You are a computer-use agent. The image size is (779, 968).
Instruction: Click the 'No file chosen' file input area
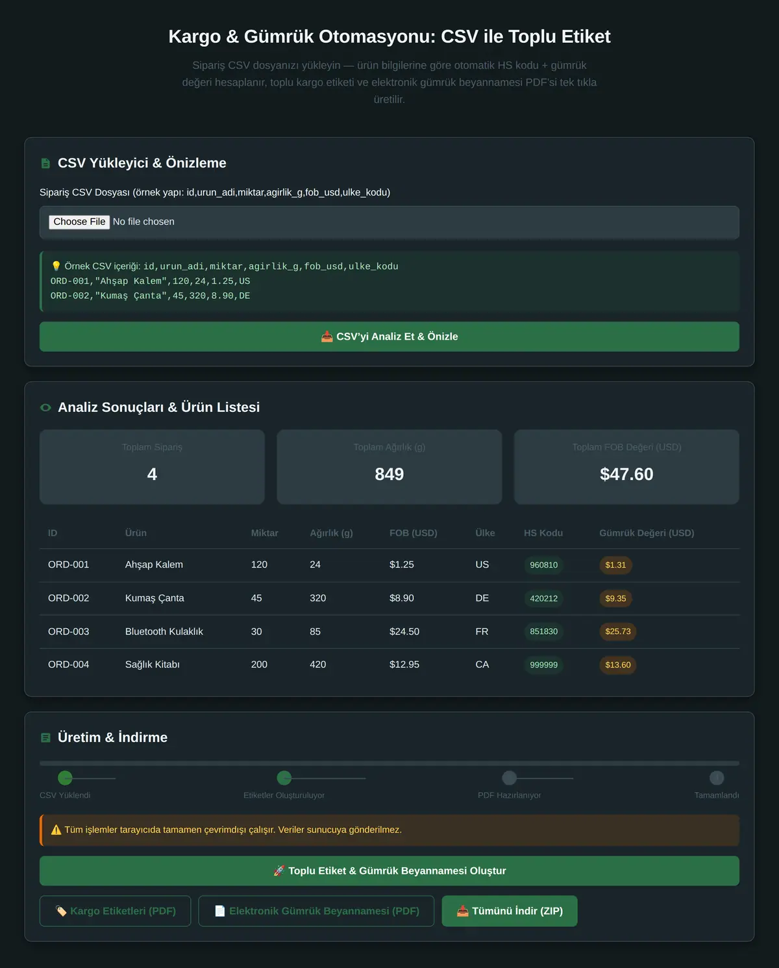tap(389, 222)
